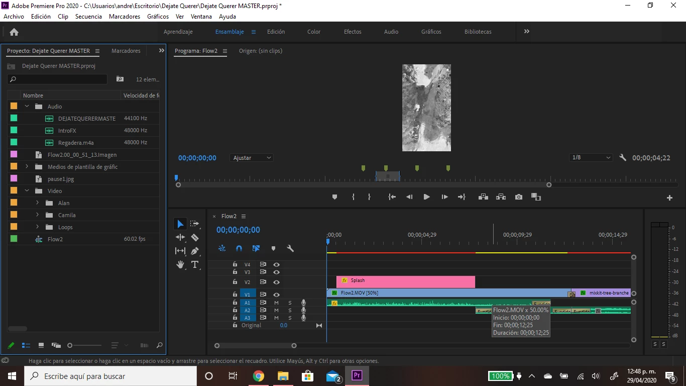686x386 pixels.
Task: Switch project panel to freeform view
Action: point(56,345)
